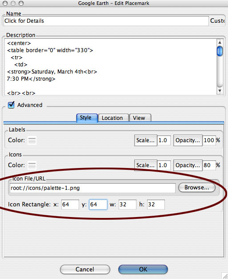Image resolution: width=228 pixels, height=279 pixels.
Task: Uncheck the Advanced checkbox
Action: [11, 105]
